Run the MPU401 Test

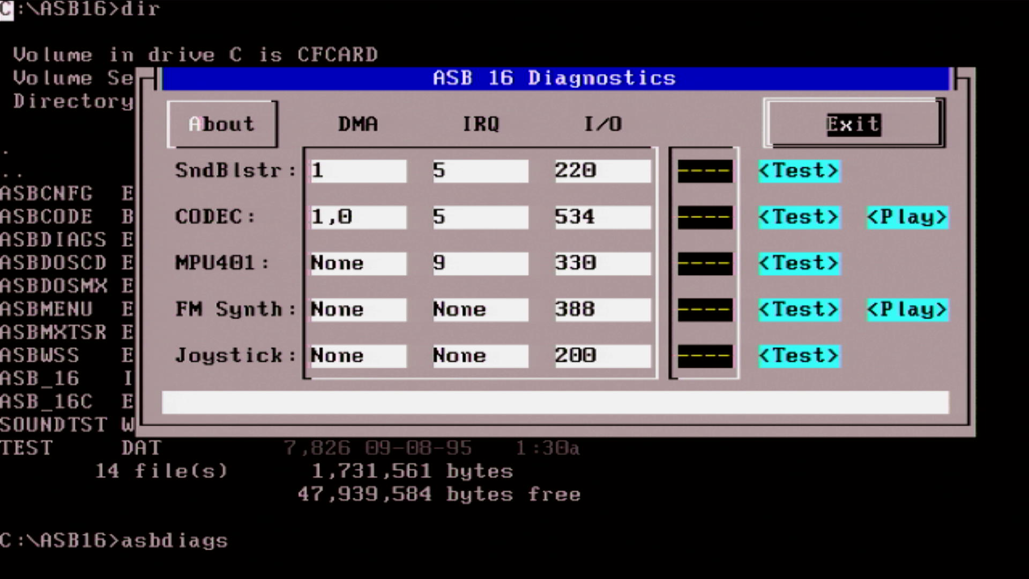(799, 263)
